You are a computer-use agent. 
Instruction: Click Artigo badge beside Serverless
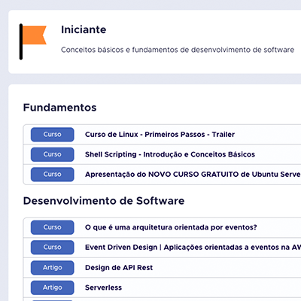click(x=52, y=287)
